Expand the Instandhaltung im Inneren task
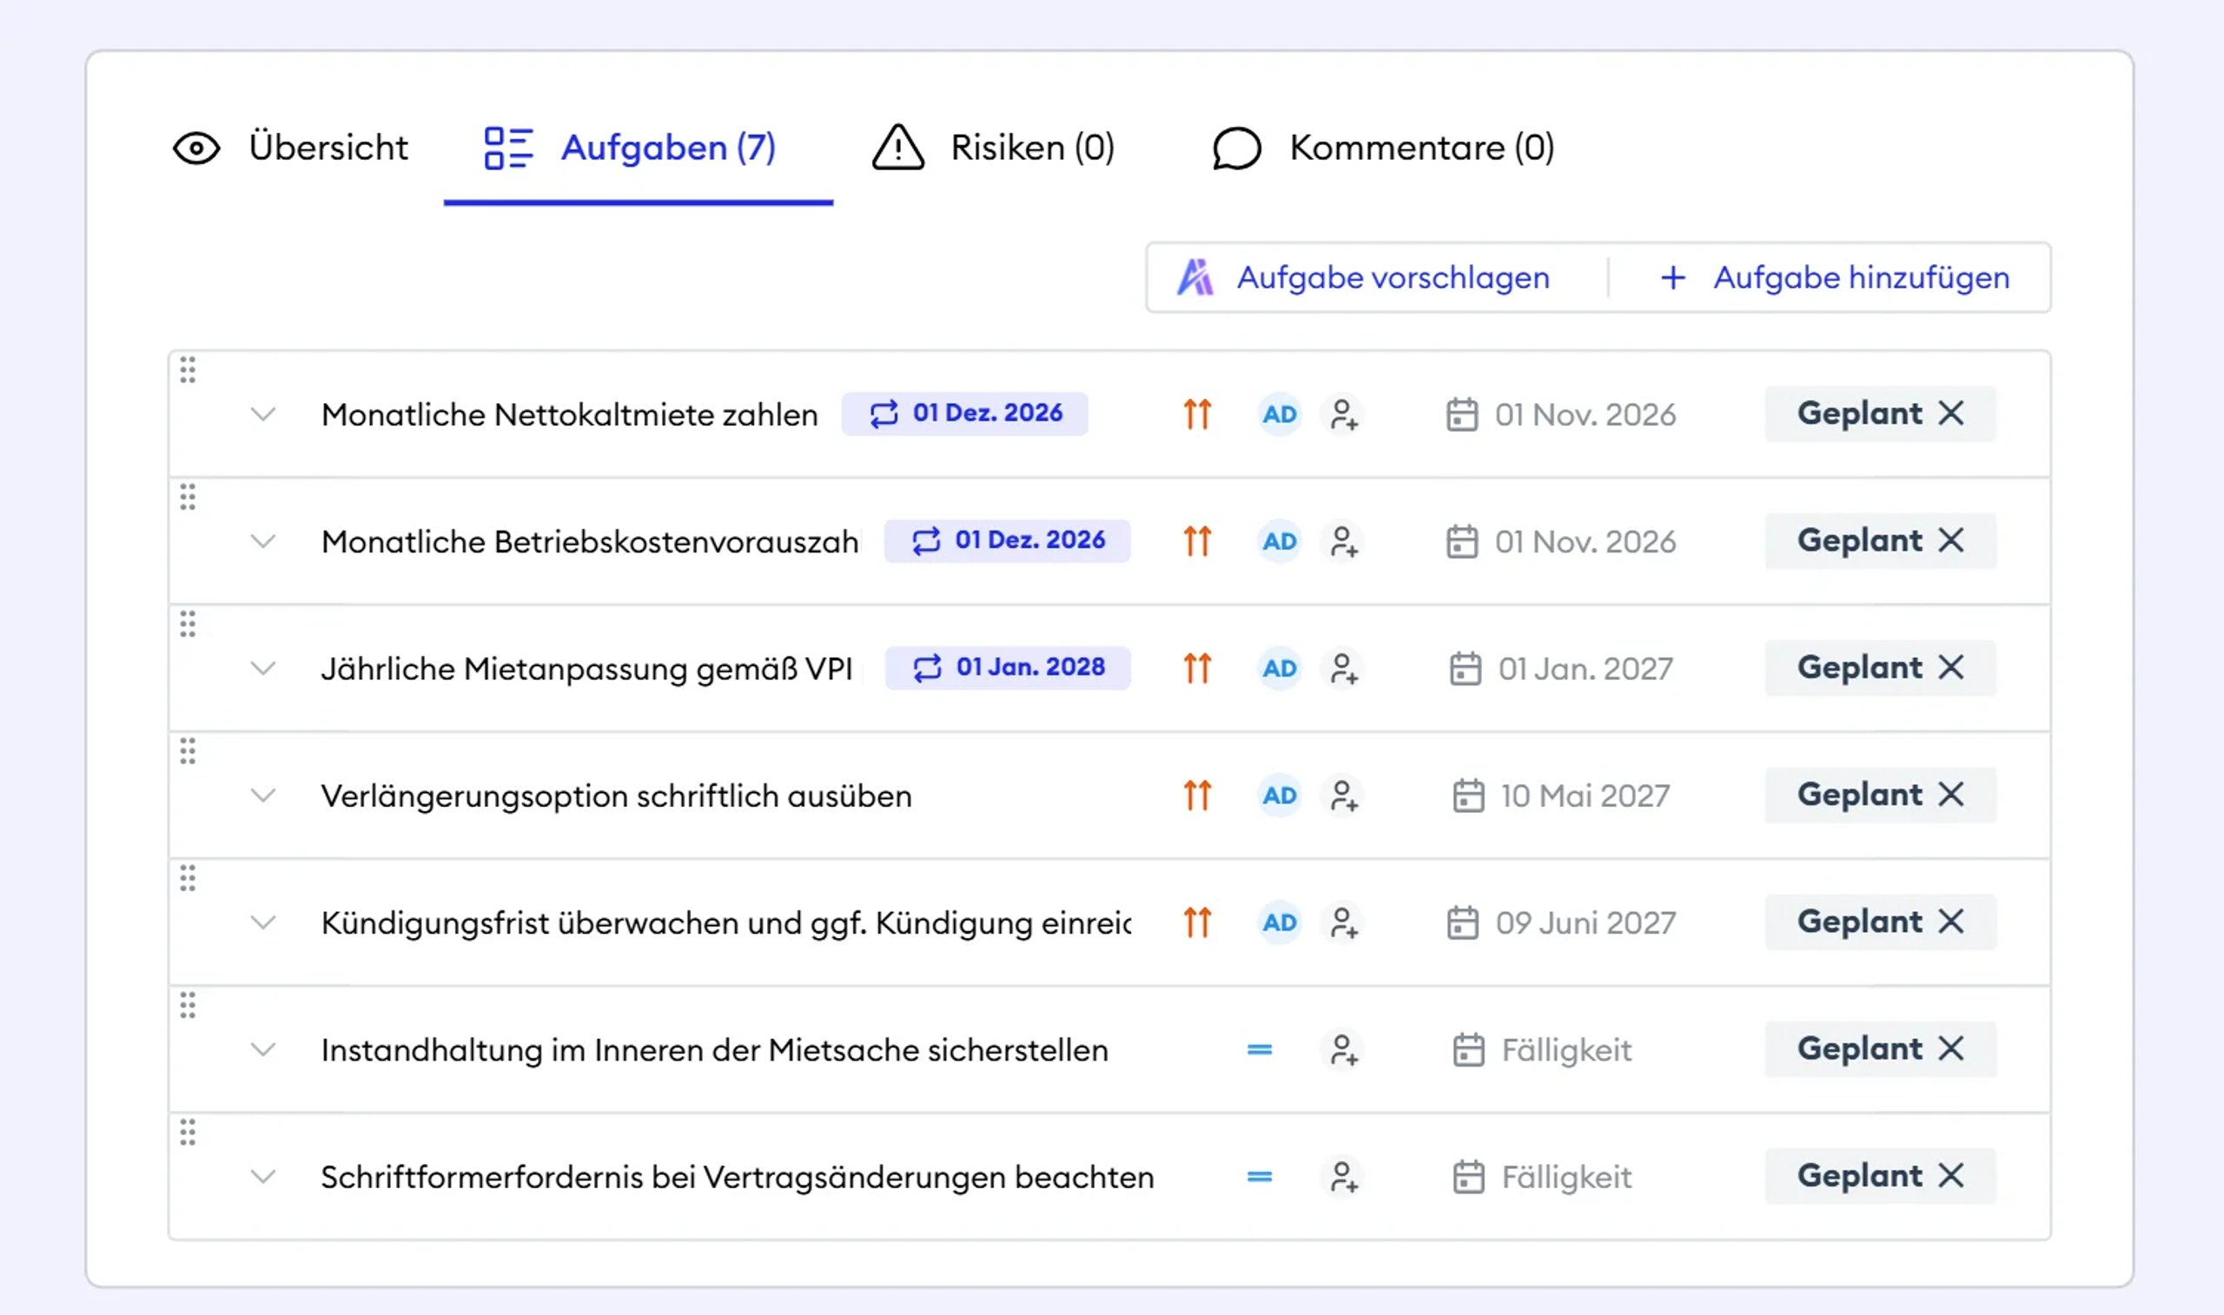 pos(263,1049)
